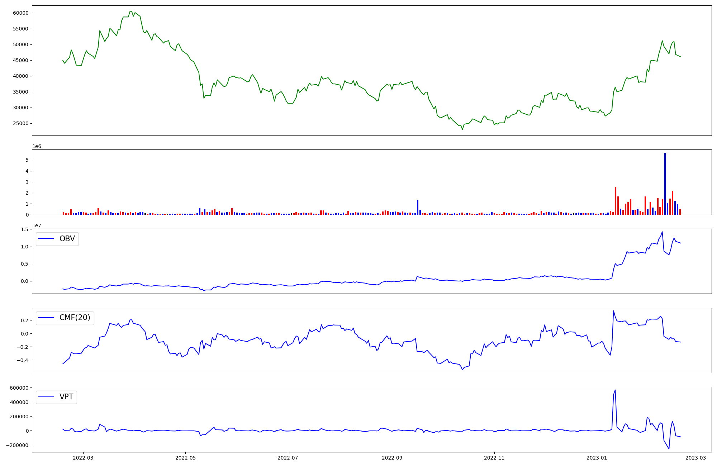Screen dimensions: 717x466
Task: Select the 2023-01 date tick label
Action: (597, 458)
